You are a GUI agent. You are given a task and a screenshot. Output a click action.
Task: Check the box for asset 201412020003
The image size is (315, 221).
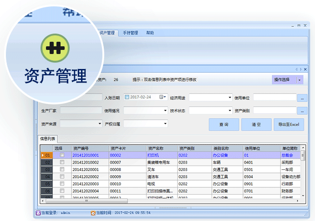point(62,183)
